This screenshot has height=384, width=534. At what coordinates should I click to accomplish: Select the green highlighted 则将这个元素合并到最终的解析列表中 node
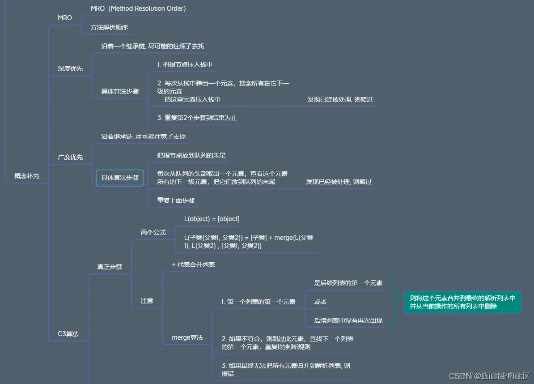point(462,302)
